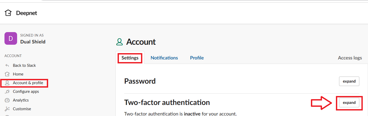368x116 pixels.
Task: Open Access logs link
Action: click(350, 58)
